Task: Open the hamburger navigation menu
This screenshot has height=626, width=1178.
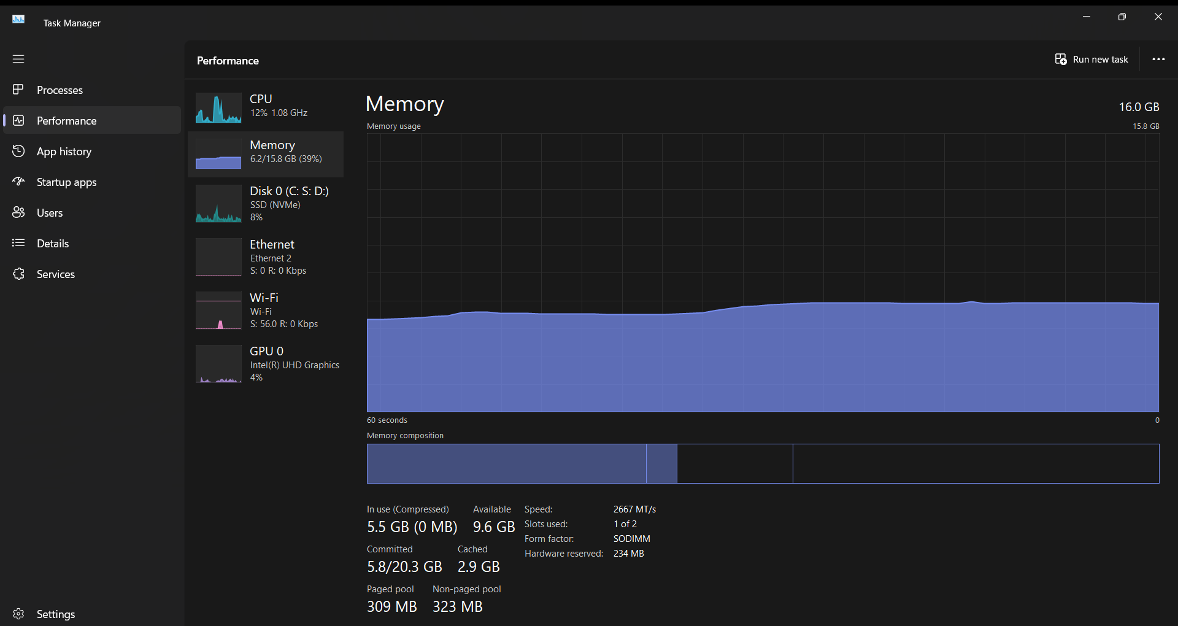Action: coord(18,59)
